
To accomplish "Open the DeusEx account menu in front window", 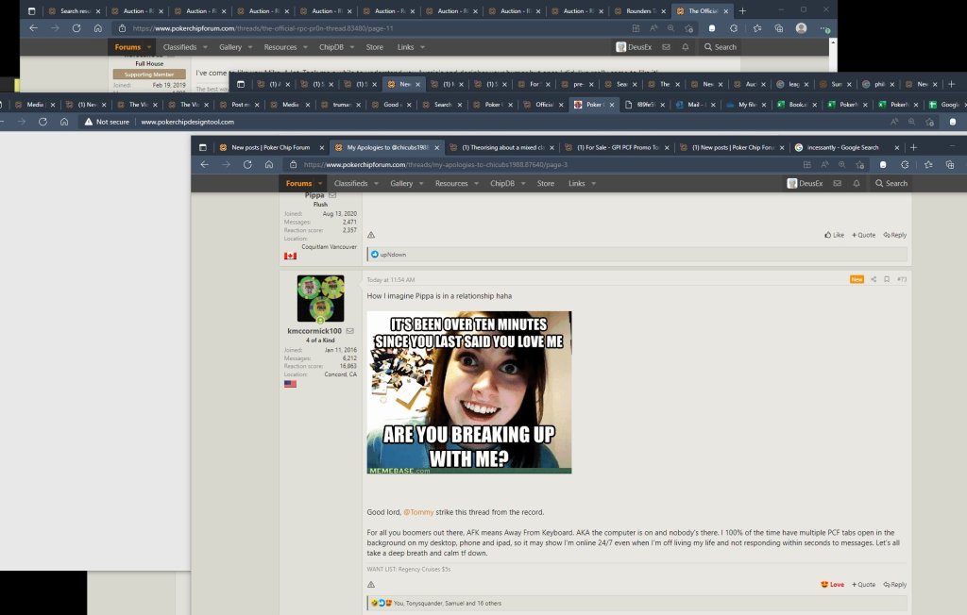I will pyautogui.click(x=805, y=183).
